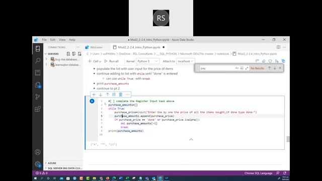Delete the cell with the trash icon
Screen dimensions: 322x181
pos(121,95)
